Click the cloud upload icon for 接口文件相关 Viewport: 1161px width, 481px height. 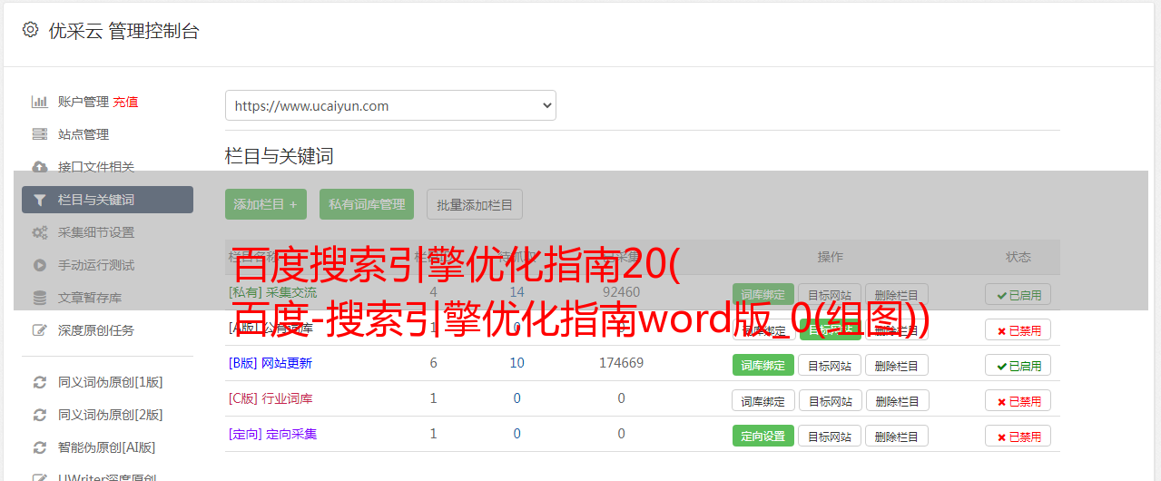pyautogui.click(x=39, y=167)
